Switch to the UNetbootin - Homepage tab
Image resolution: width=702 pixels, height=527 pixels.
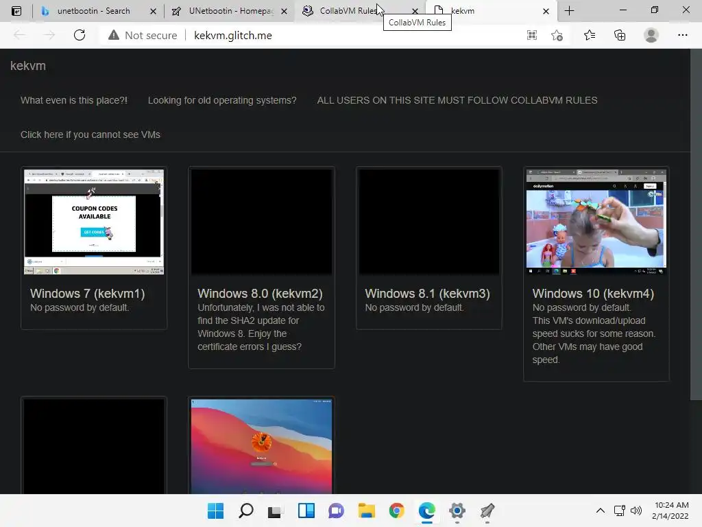[229, 11]
